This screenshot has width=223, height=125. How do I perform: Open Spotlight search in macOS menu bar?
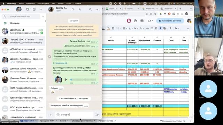pos(165,3)
